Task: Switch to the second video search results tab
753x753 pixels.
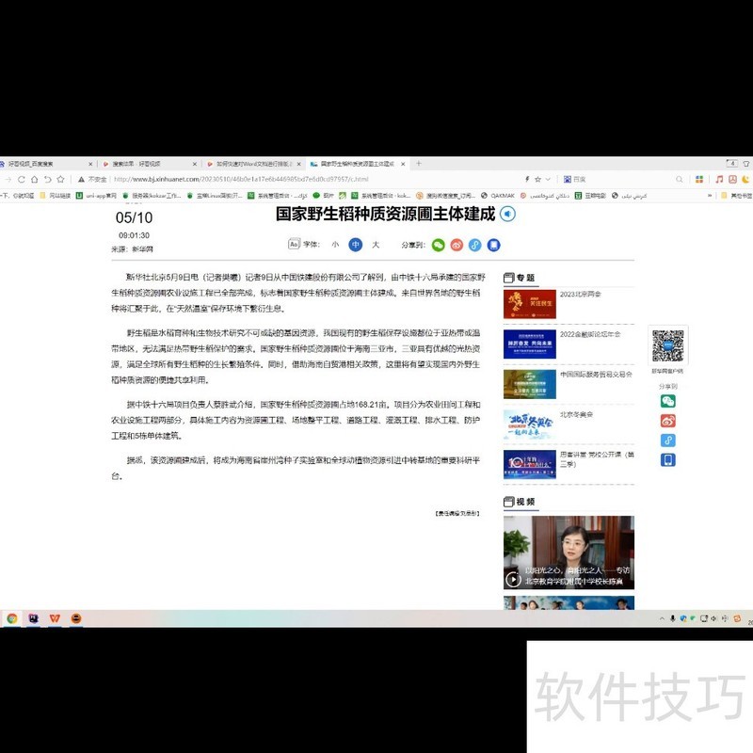Action: click(x=150, y=164)
